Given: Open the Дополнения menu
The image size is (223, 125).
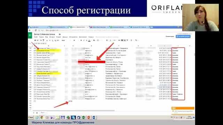Looking at the screenshot, I should pos(83,37).
